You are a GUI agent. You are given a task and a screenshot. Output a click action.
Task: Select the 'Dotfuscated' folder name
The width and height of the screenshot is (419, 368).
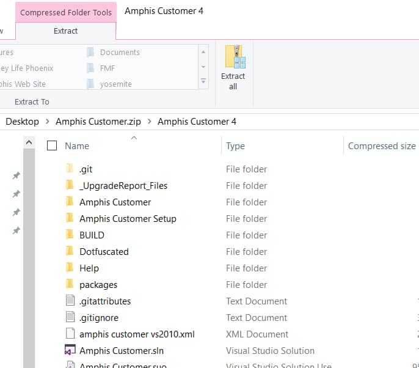(104, 252)
